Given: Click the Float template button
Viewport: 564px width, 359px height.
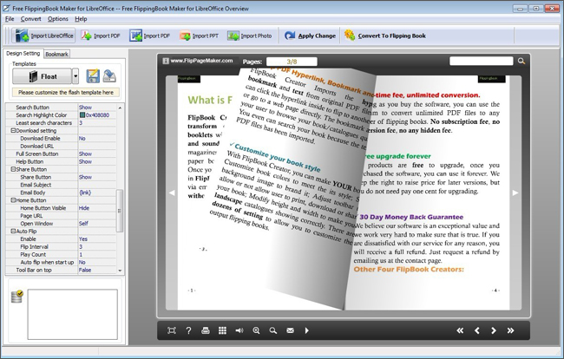Looking at the screenshot, I should click(x=43, y=76).
